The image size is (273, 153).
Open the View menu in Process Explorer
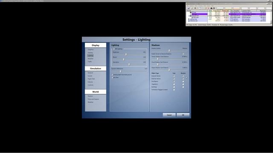[196, 6]
